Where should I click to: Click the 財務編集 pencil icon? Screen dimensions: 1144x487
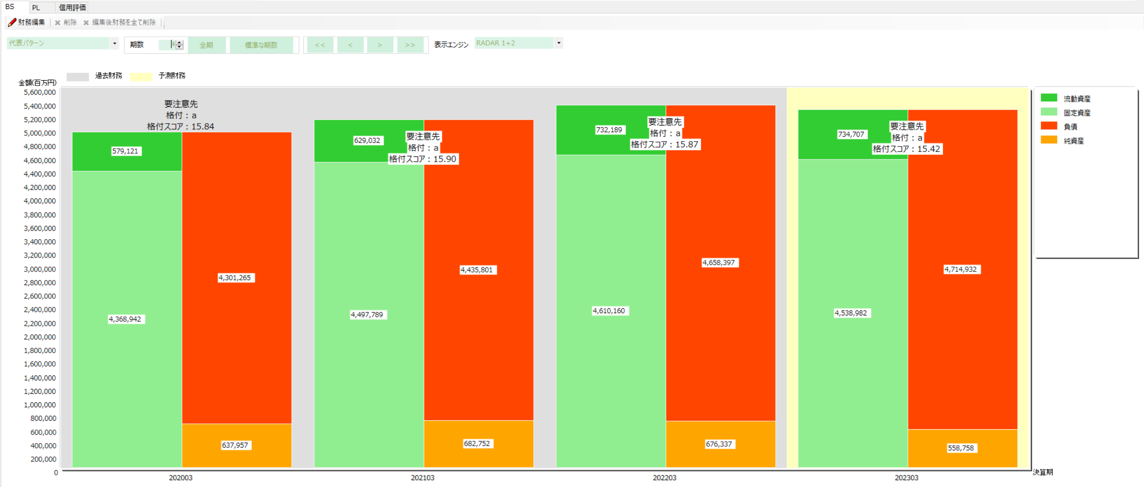[12, 22]
